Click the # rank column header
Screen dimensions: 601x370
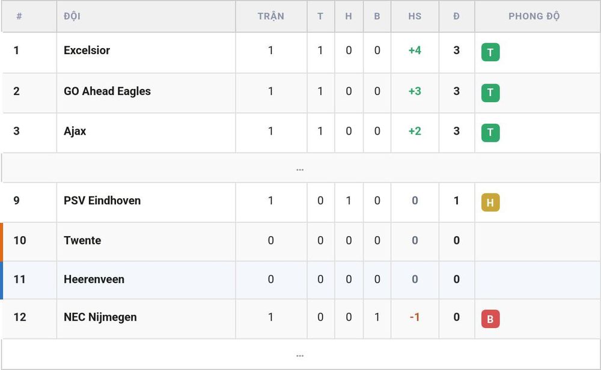(19, 16)
